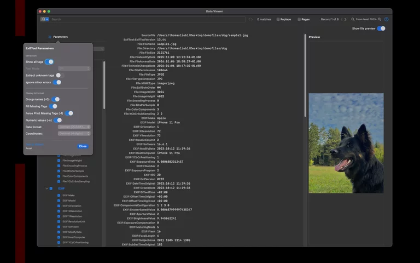This screenshot has width=420, height=263.
Task: Open the help question mark icon
Action: pos(387,19)
